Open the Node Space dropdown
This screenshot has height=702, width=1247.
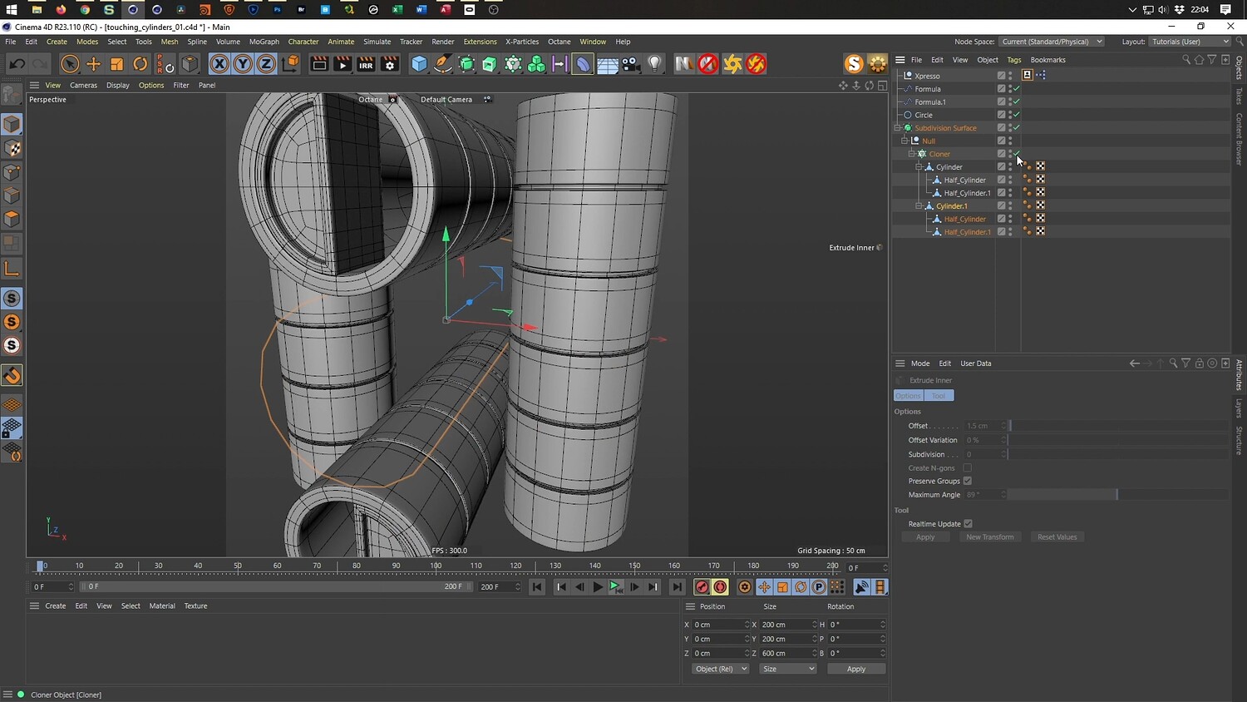(1051, 42)
